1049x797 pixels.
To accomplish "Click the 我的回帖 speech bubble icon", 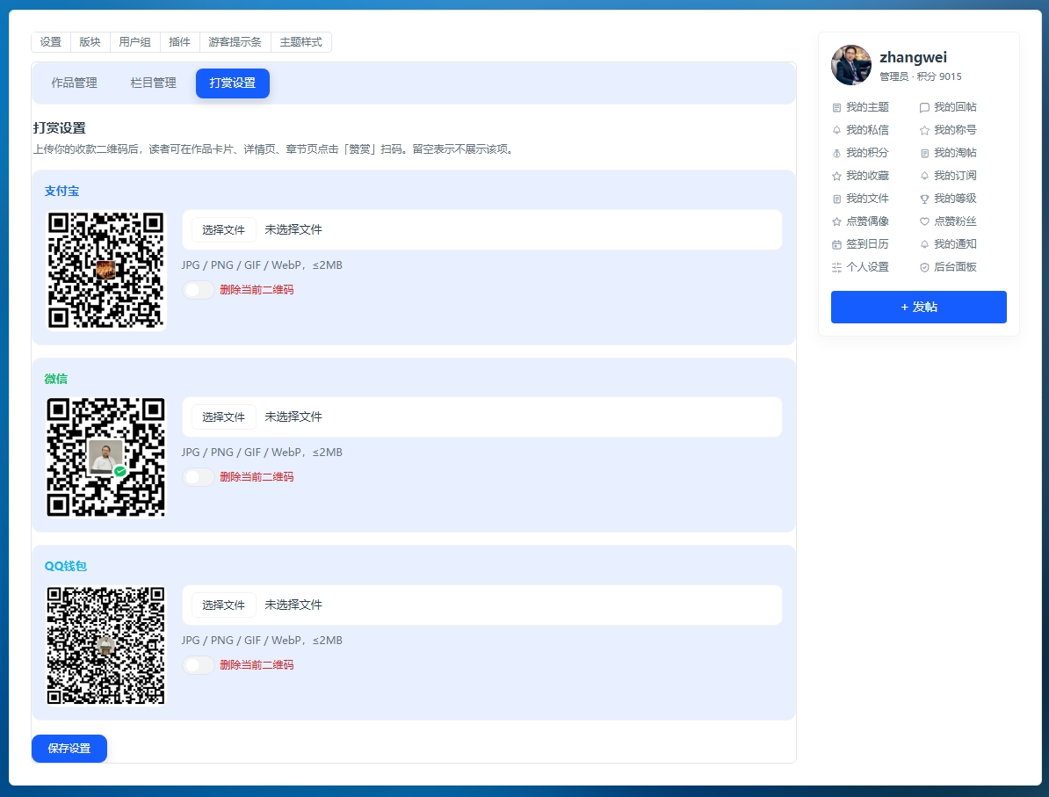I will [x=924, y=108].
